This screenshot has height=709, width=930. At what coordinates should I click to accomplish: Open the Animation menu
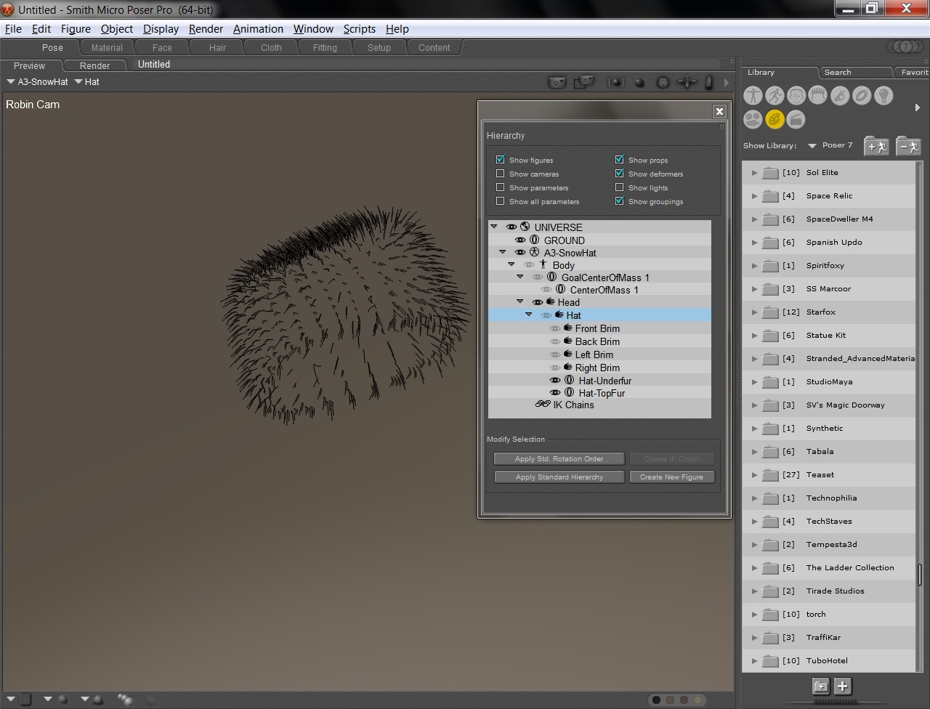[258, 29]
